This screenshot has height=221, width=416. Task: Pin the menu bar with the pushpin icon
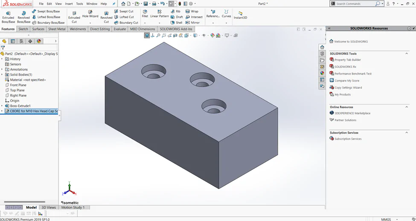click(114, 4)
